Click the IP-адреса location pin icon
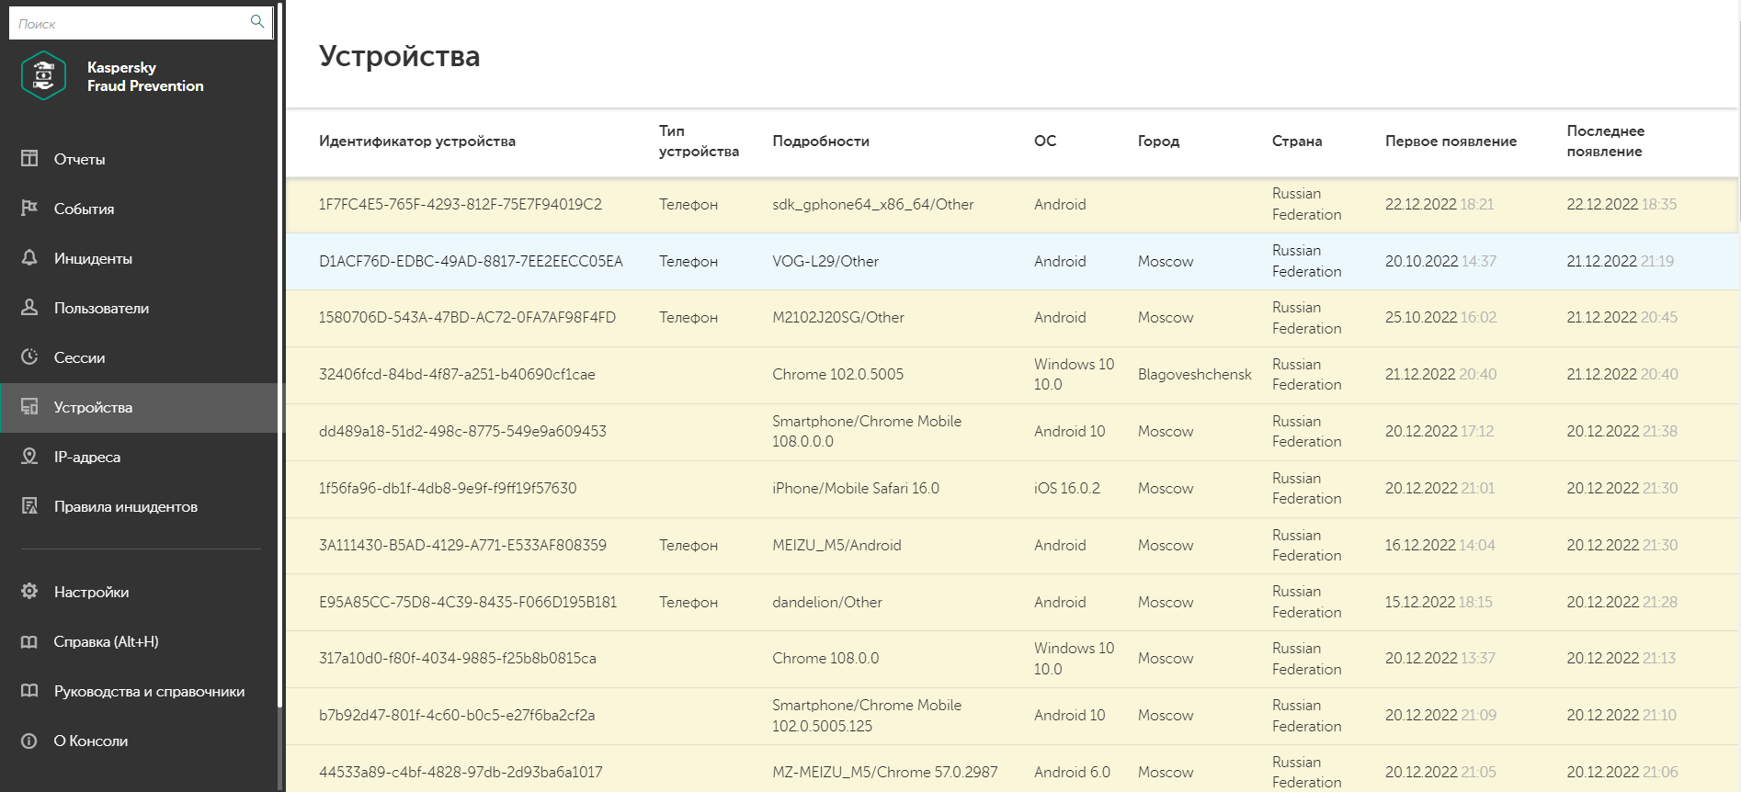Image resolution: width=1741 pixels, height=792 pixels. (x=29, y=456)
